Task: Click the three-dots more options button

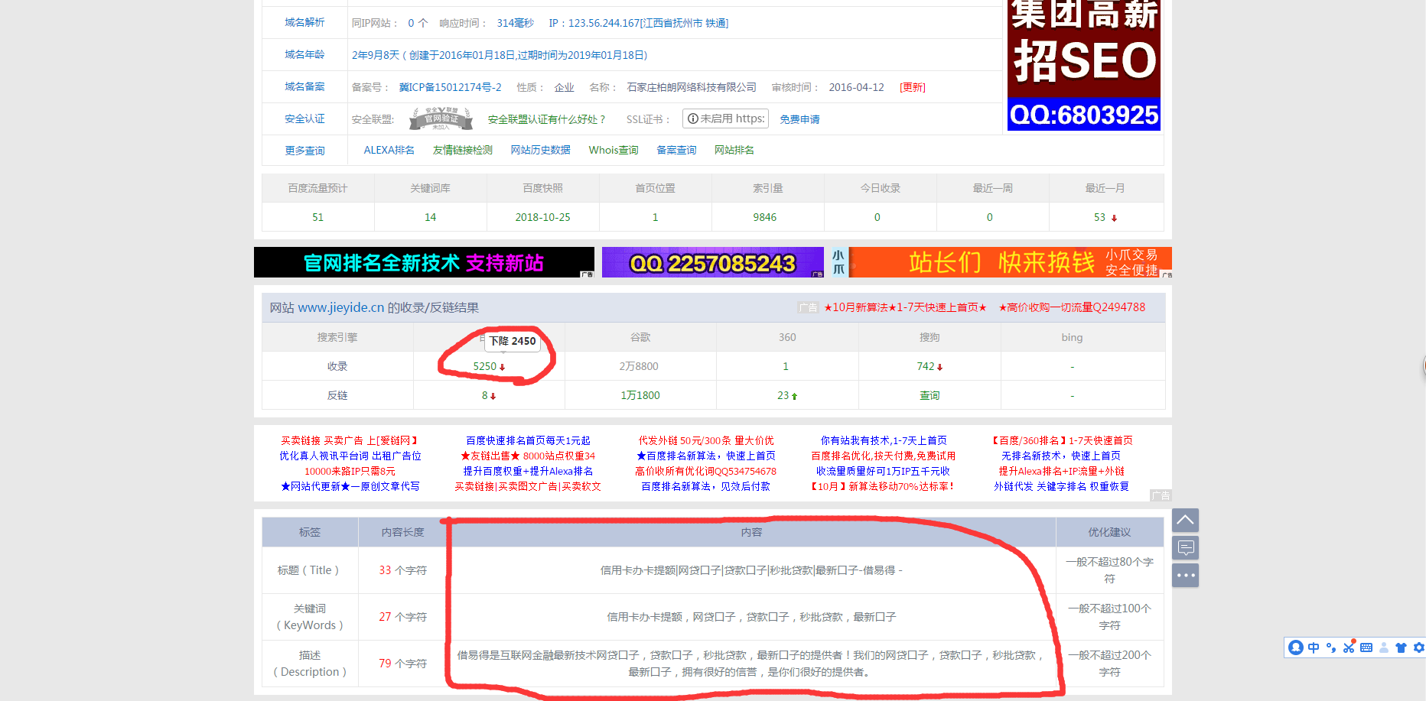Action: [1185, 575]
